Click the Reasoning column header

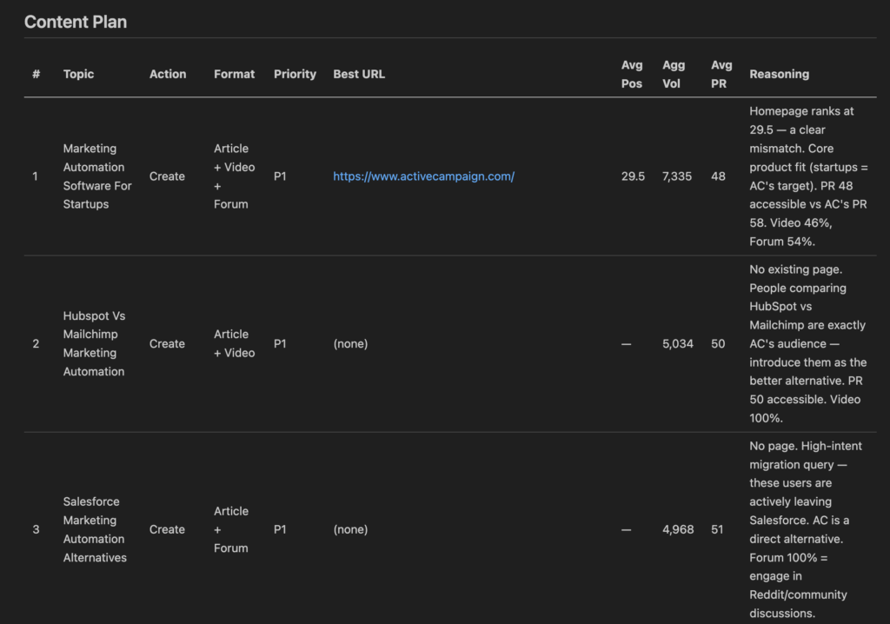[779, 74]
